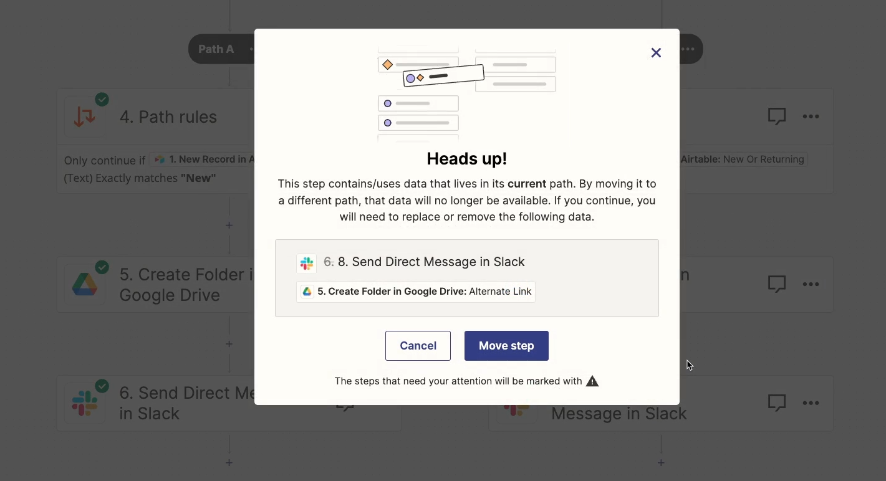
Task: Click the green checkmark badge on step 4
Action: point(102,99)
